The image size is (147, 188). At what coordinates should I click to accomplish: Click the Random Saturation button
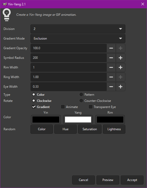pos(90,129)
